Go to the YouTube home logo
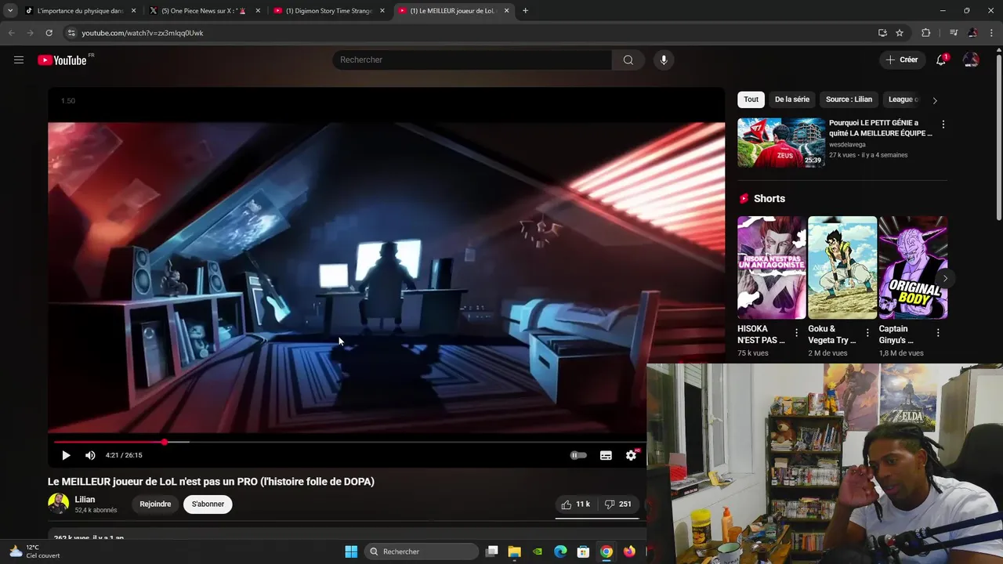 [62, 60]
